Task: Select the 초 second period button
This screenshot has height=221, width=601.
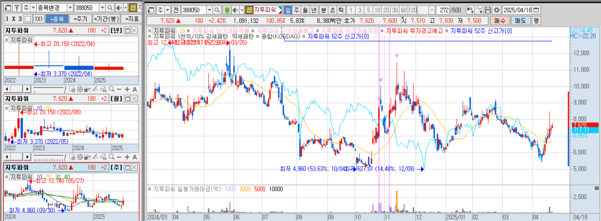Action: [332, 10]
